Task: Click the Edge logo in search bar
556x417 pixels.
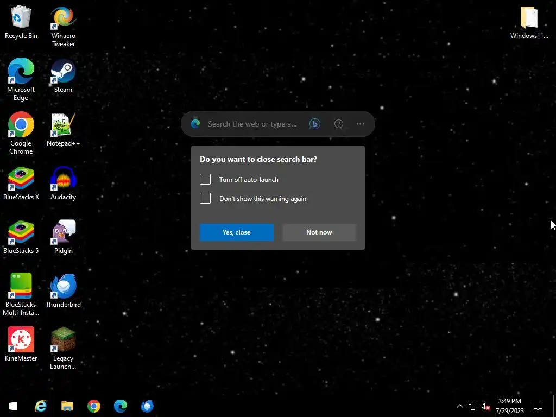Action: pyautogui.click(x=195, y=124)
